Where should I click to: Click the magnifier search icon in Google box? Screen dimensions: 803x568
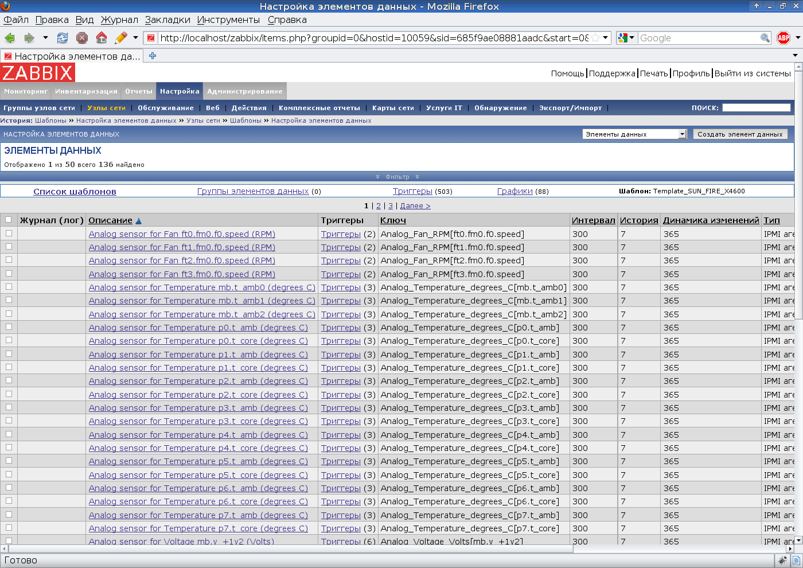coord(765,38)
